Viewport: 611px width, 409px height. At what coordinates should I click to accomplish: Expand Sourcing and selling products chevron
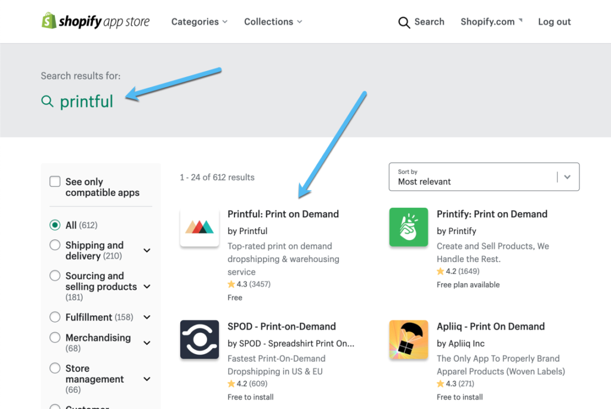pos(147,287)
